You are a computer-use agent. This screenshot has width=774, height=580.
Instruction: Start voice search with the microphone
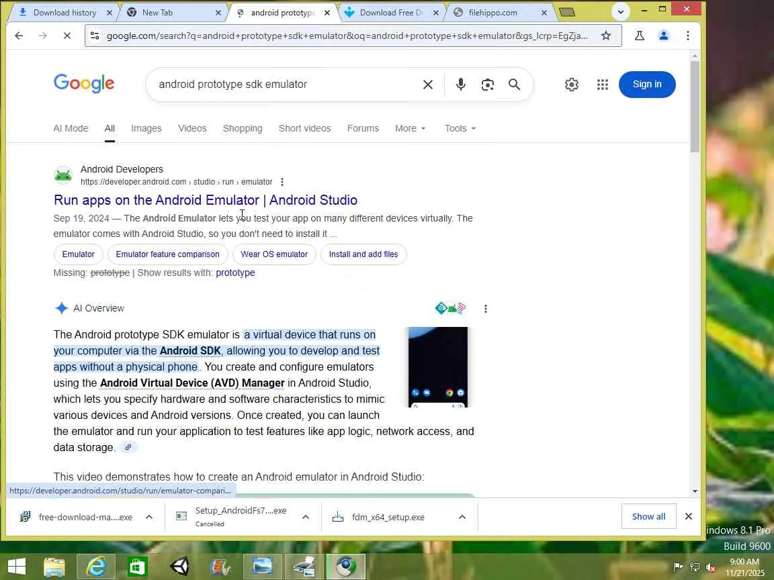tap(460, 85)
